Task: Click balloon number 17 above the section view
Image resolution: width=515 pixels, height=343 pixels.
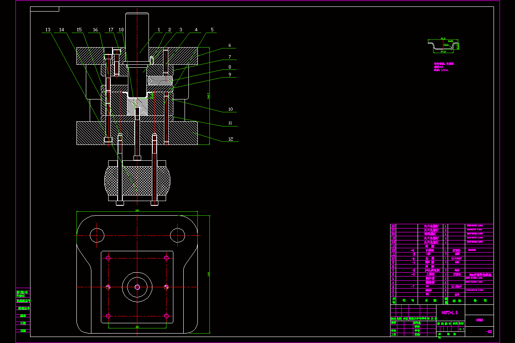Action: (111, 30)
